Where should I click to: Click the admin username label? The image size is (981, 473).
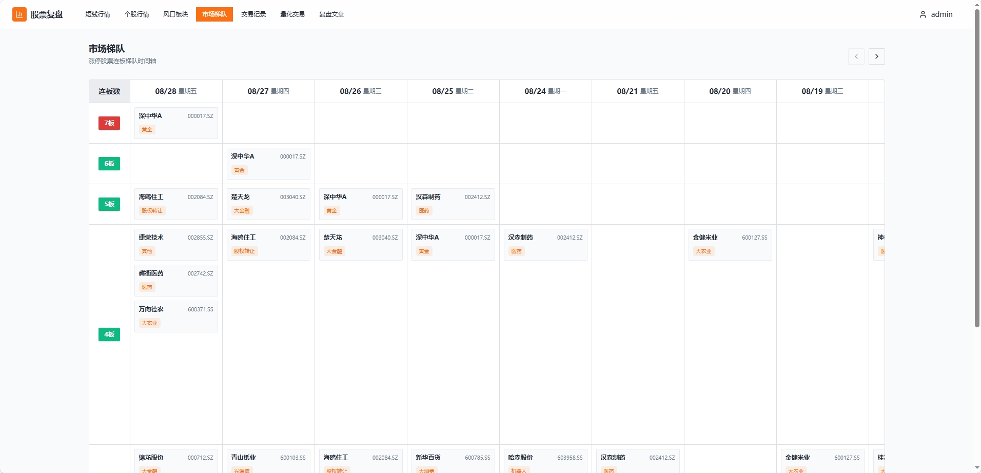point(942,14)
